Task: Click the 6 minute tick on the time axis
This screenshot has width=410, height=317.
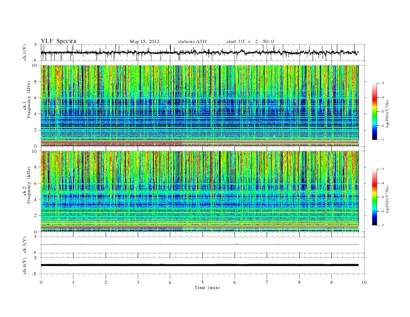Action: [x=235, y=282]
